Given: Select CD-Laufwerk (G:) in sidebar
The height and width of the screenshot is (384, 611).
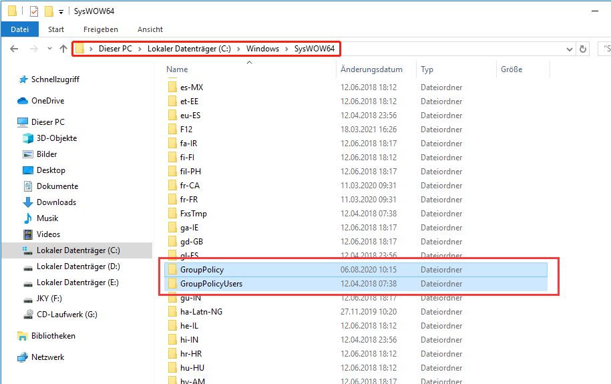Looking at the screenshot, I should 67,315.
